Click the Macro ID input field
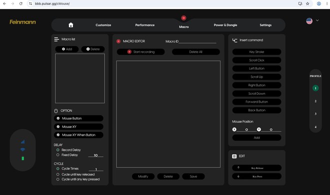The height and width of the screenshot is (195, 330). (197, 41)
